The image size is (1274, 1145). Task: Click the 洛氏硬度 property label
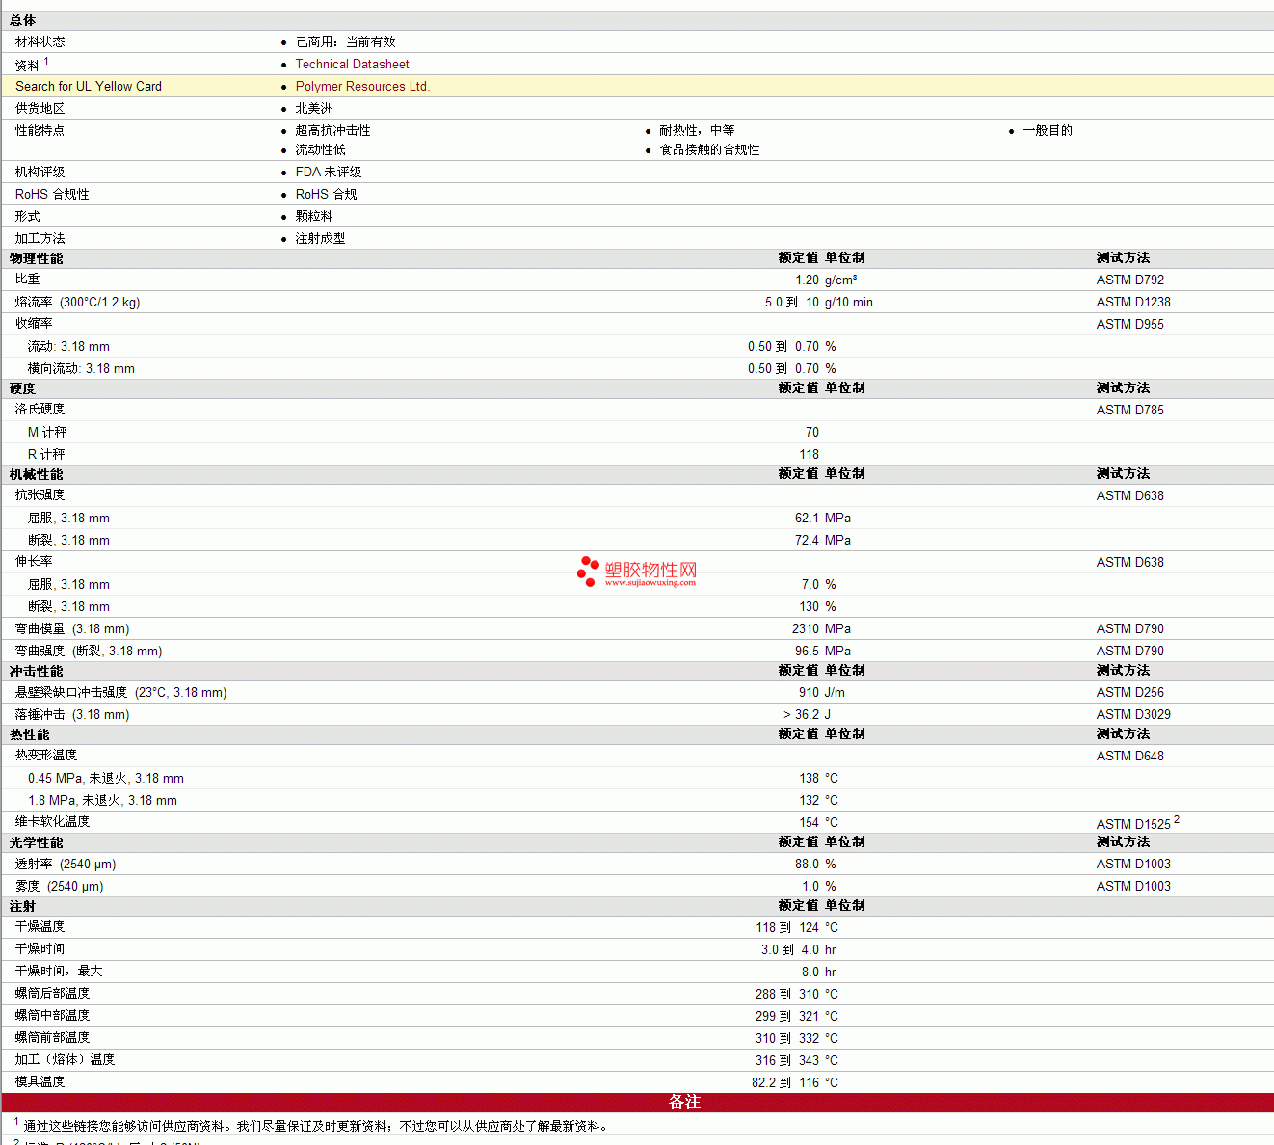[40, 410]
